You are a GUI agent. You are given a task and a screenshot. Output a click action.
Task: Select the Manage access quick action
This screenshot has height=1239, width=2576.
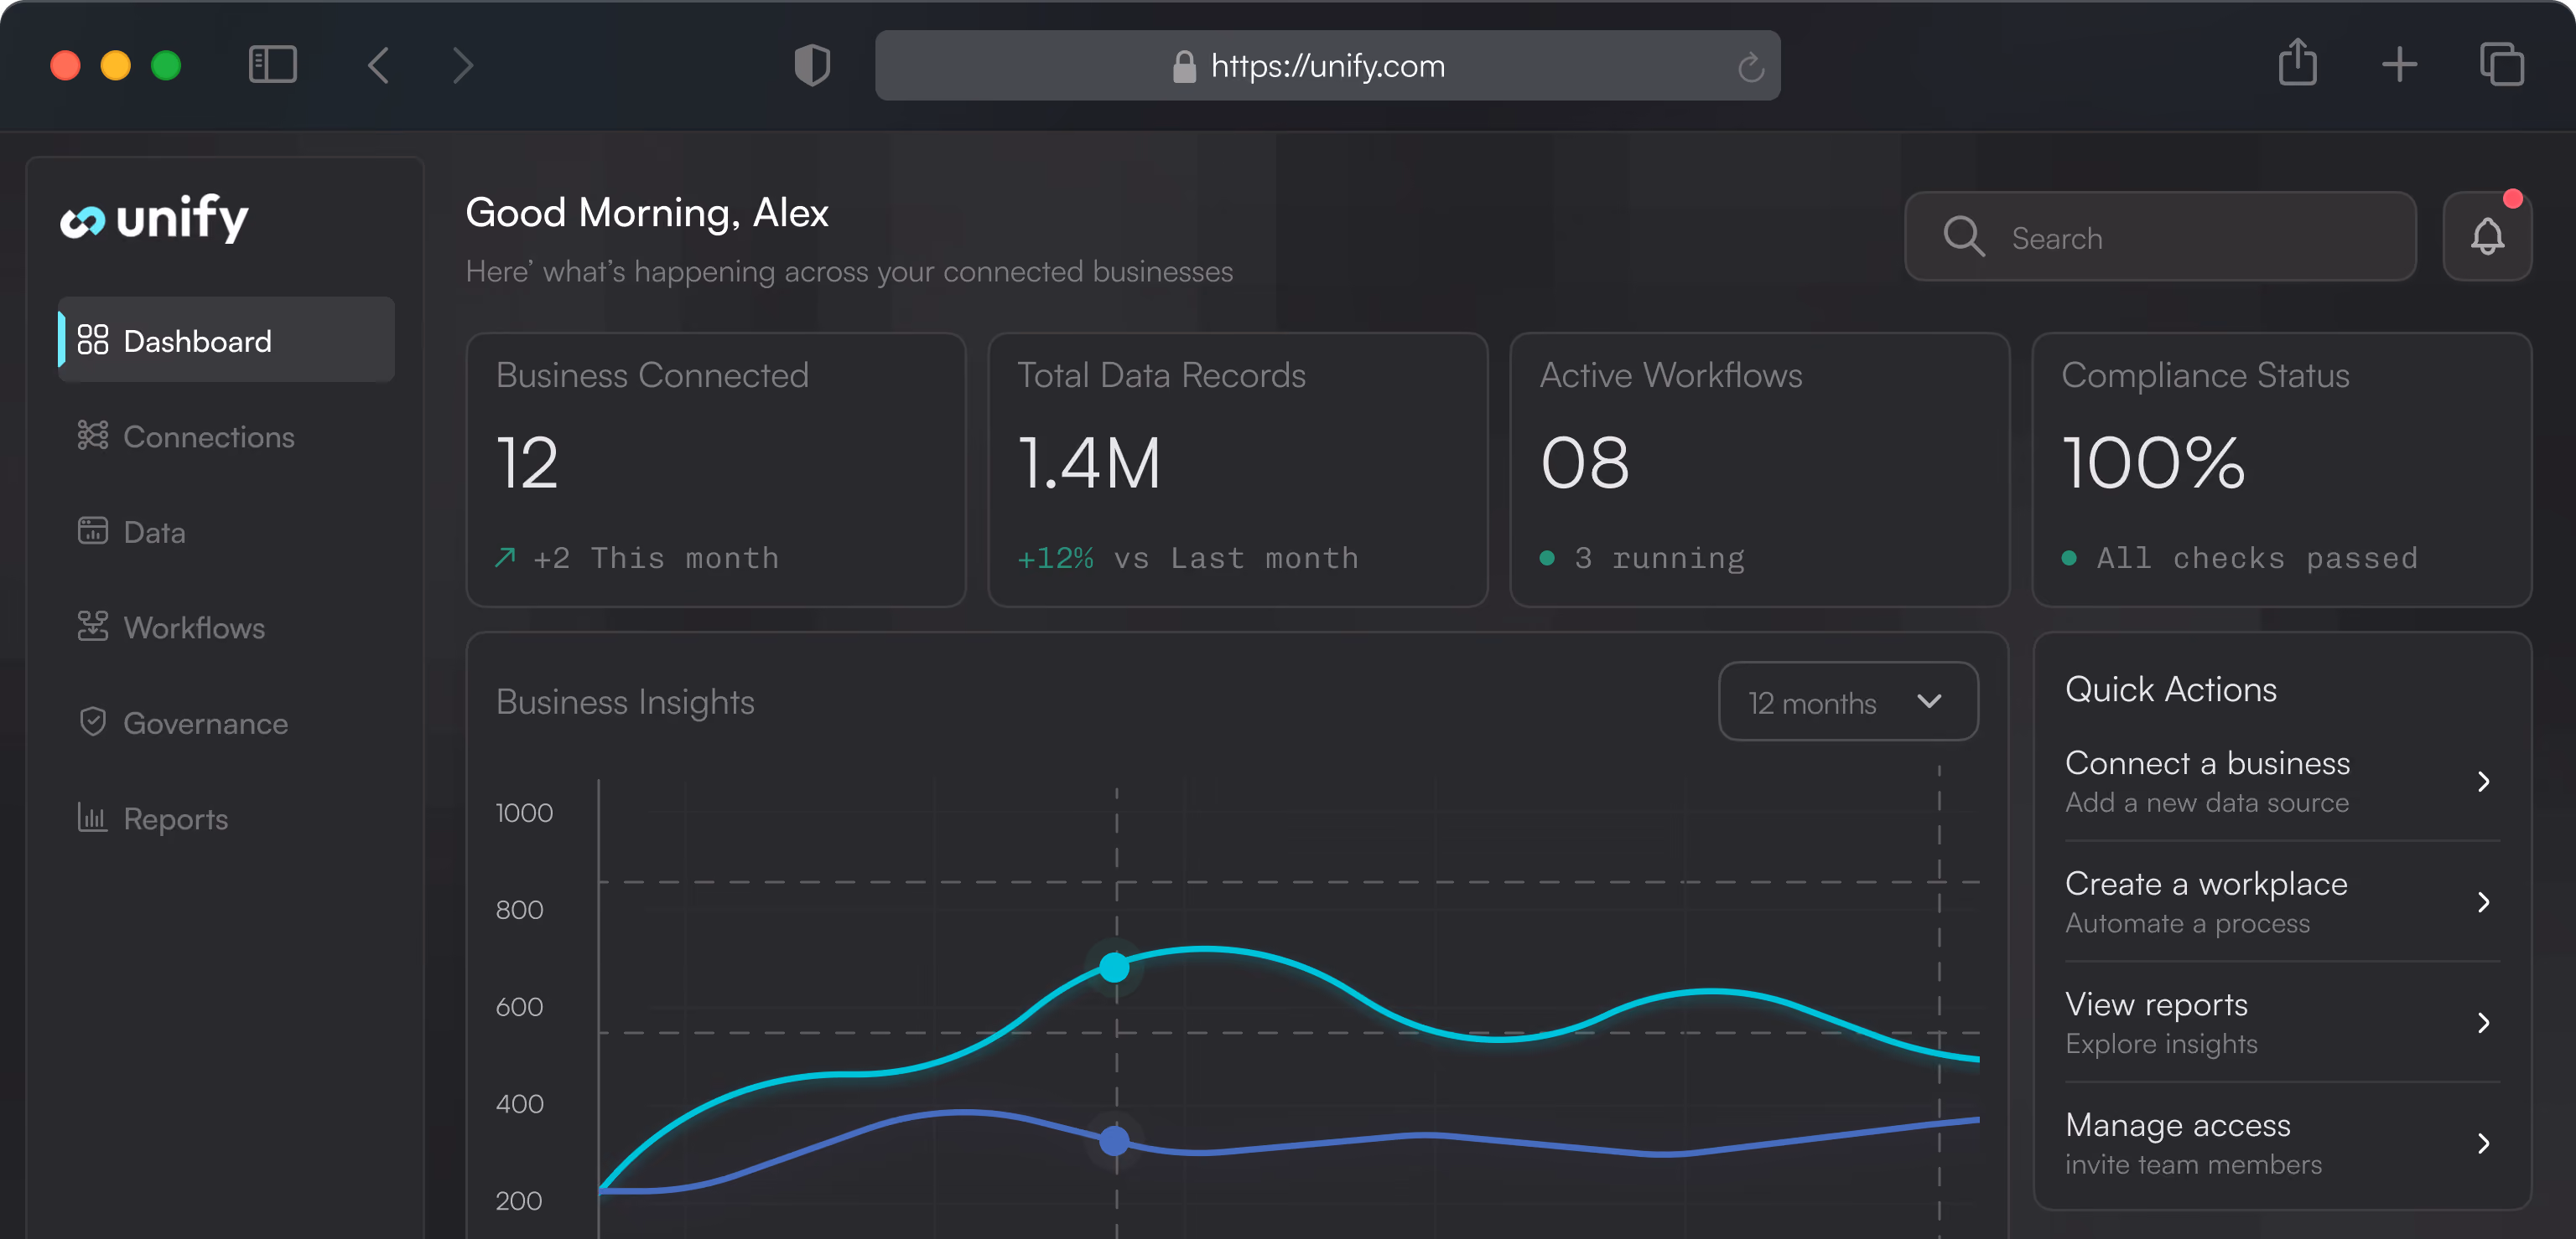[2282, 1143]
